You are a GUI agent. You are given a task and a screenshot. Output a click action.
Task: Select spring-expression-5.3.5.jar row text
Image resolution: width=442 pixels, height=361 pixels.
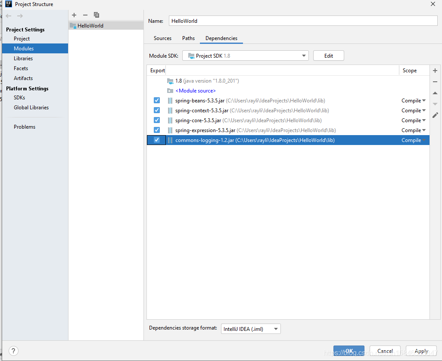[255, 130]
